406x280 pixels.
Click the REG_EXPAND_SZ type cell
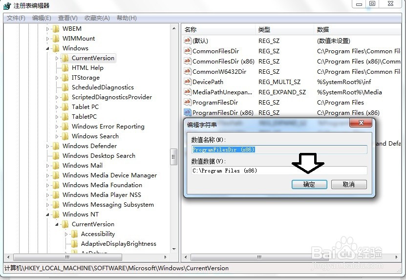point(282,92)
